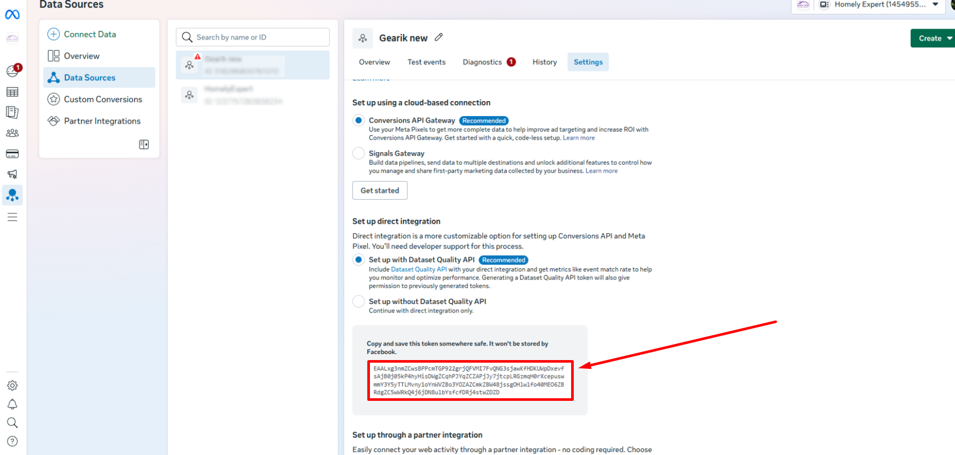Image resolution: width=955 pixels, height=455 pixels.
Task: Click Set up direct integration heading
Action: (x=396, y=221)
